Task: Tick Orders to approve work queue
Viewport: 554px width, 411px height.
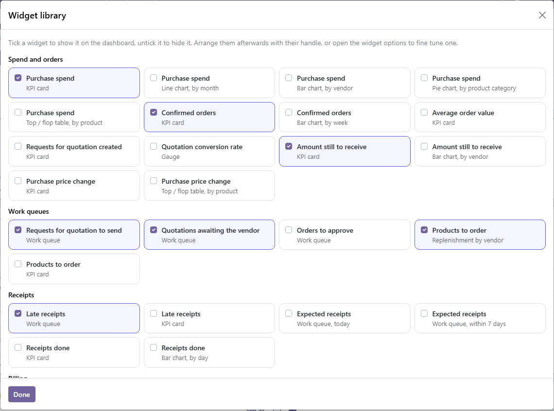Action: (x=289, y=230)
